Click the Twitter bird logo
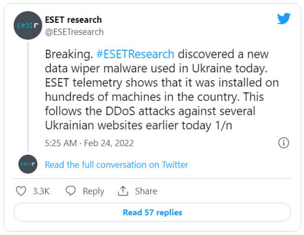Viewport: 304px width, 235px height. tap(284, 18)
